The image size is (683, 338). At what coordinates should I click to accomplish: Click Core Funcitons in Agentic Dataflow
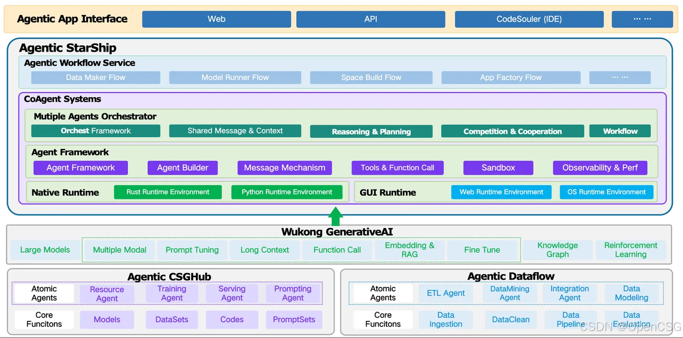click(x=383, y=319)
